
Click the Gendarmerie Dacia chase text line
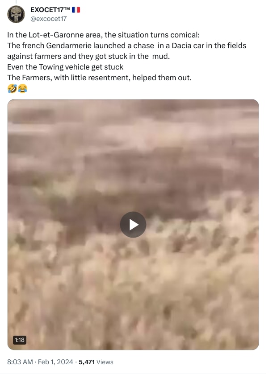click(x=127, y=45)
